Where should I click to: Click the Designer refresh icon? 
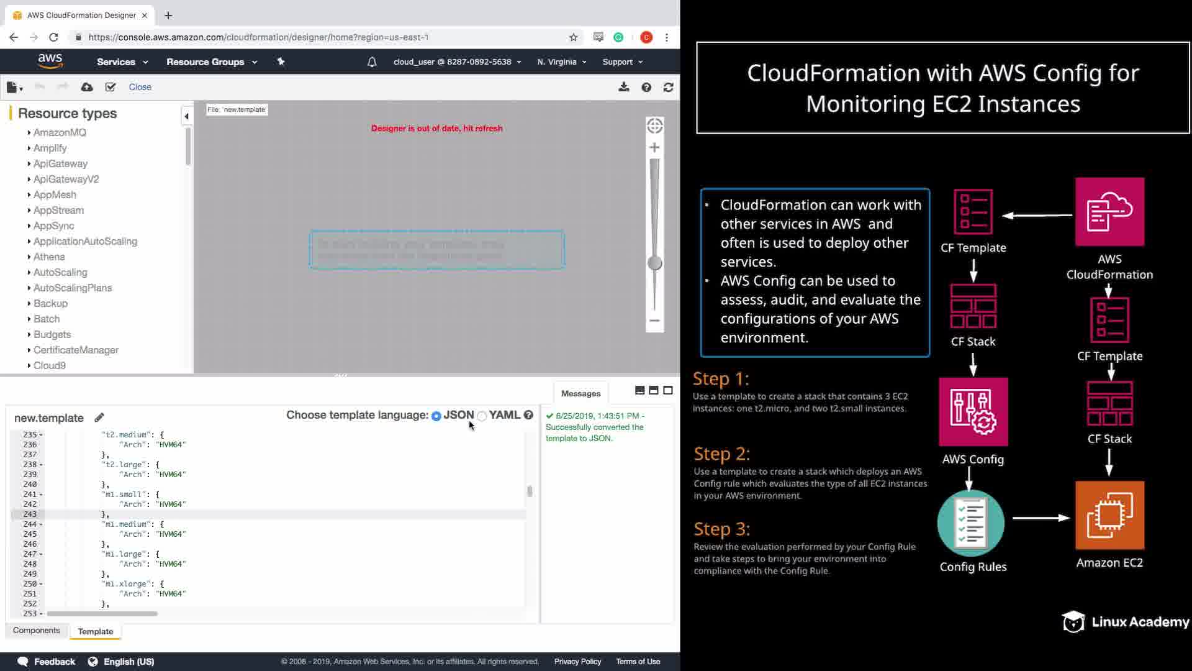(x=668, y=87)
